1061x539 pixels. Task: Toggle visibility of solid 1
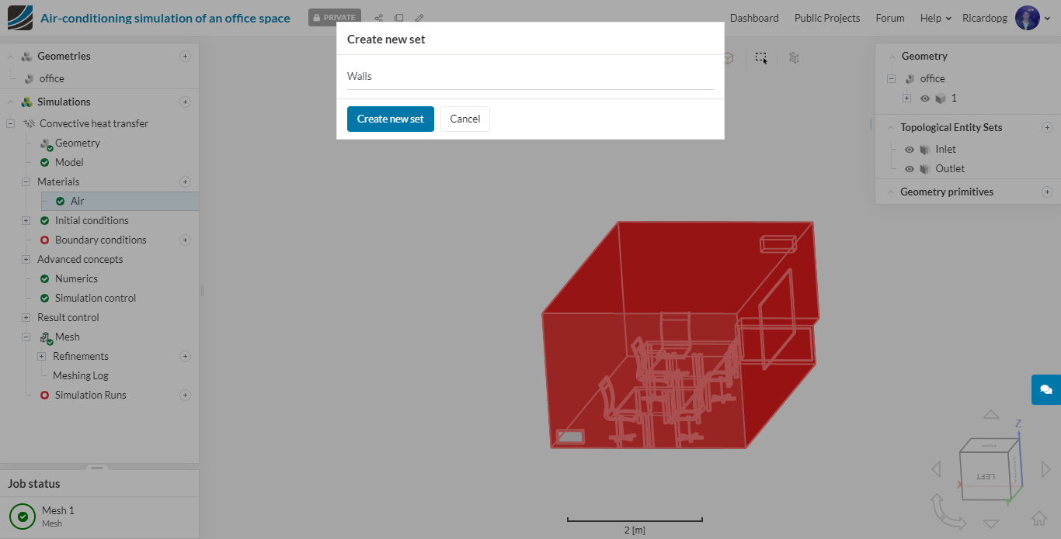[925, 98]
